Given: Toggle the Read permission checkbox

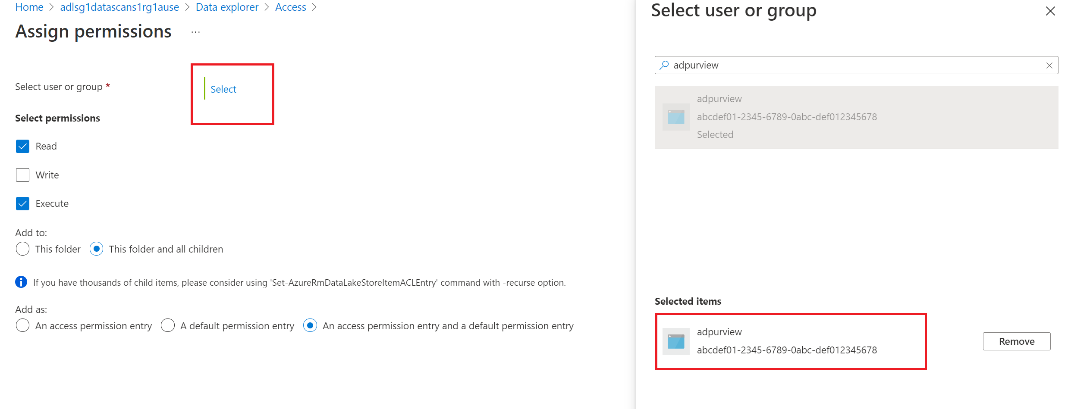Looking at the screenshot, I should [22, 147].
